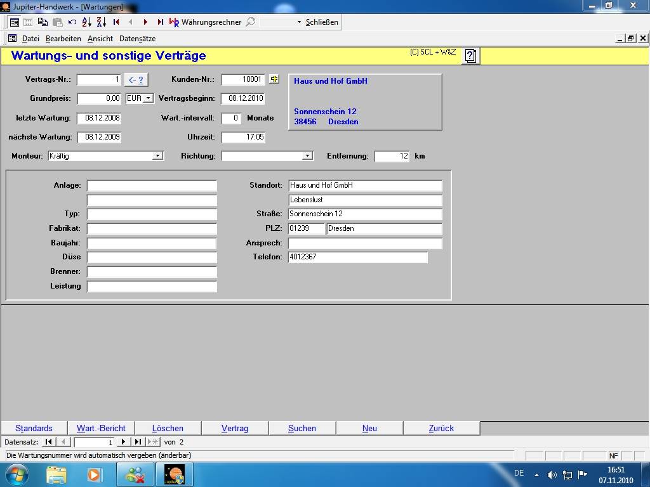Expand the Richtung dropdown
Image resolution: width=650 pixels, height=487 pixels.
pos(307,156)
